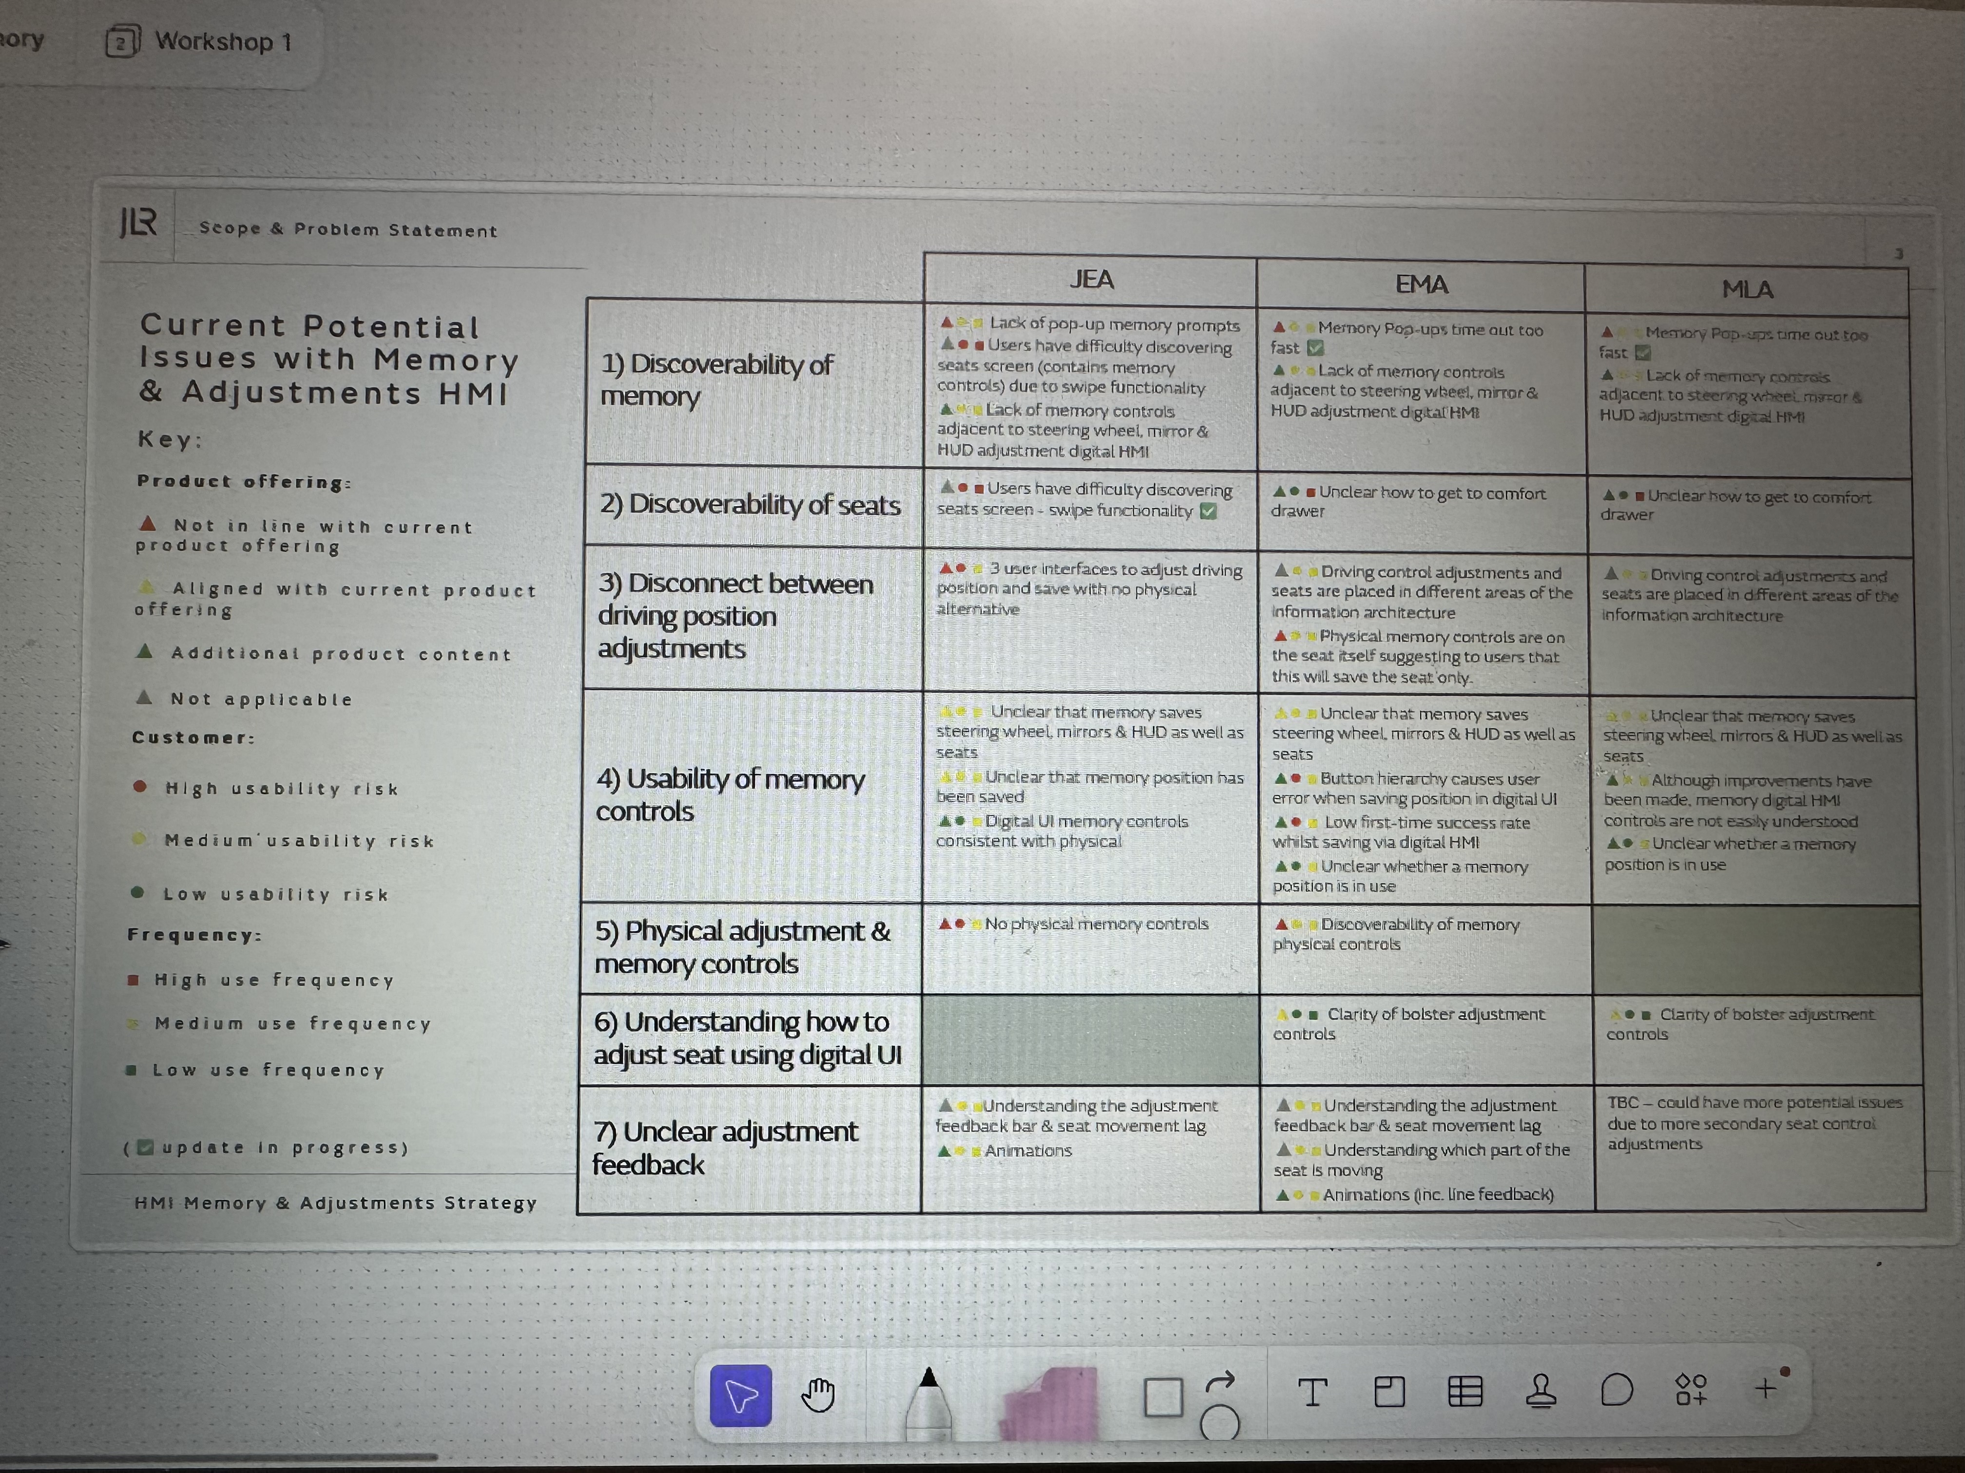This screenshot has height=1473, width=1965.
Task: Click the horizontal scrollbar at bottom left
Action: (218, 1457)
